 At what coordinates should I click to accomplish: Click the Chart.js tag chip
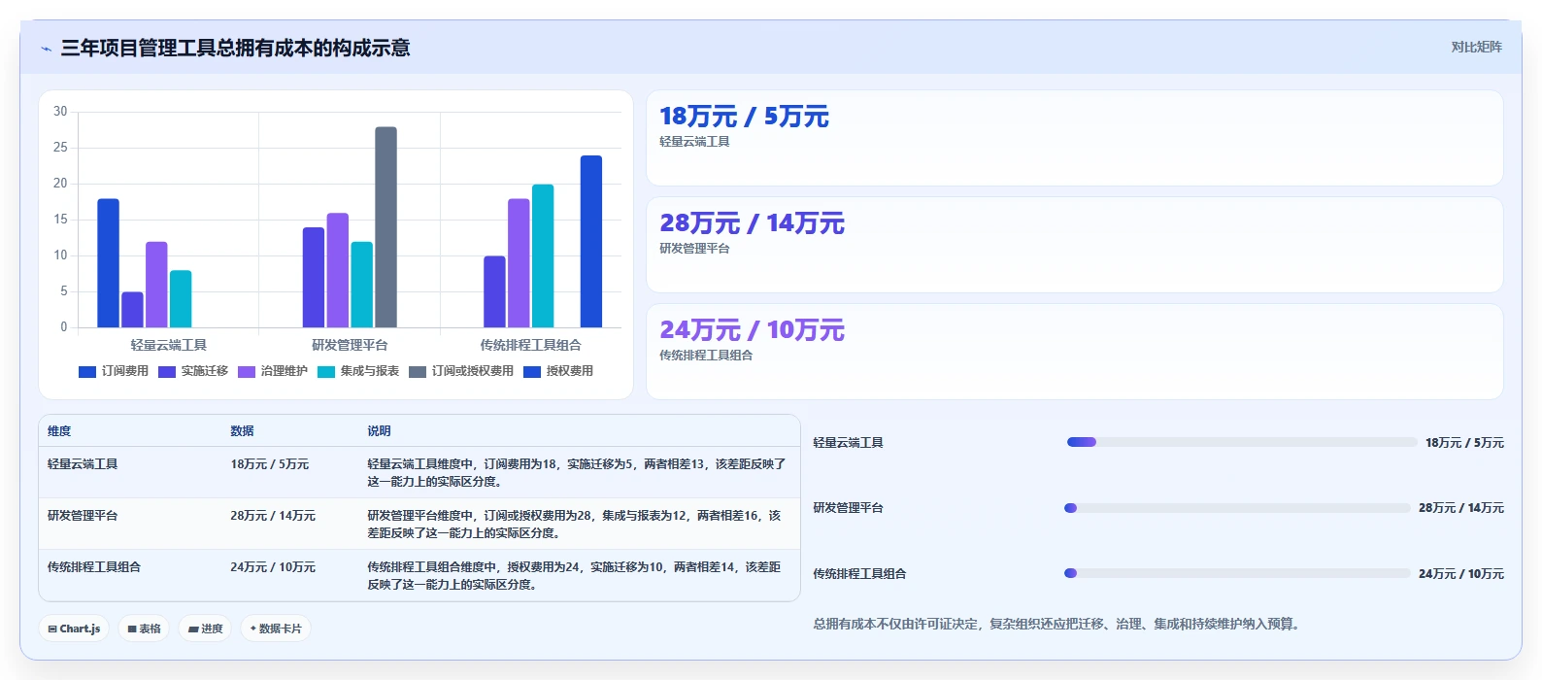74,629
